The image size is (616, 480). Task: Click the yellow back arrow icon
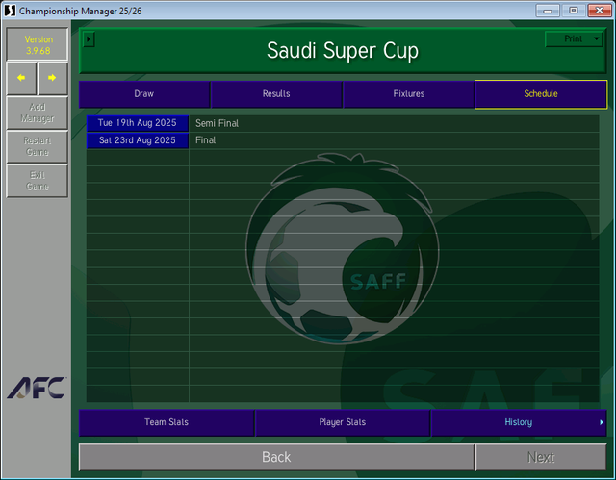tap(21, 78)
